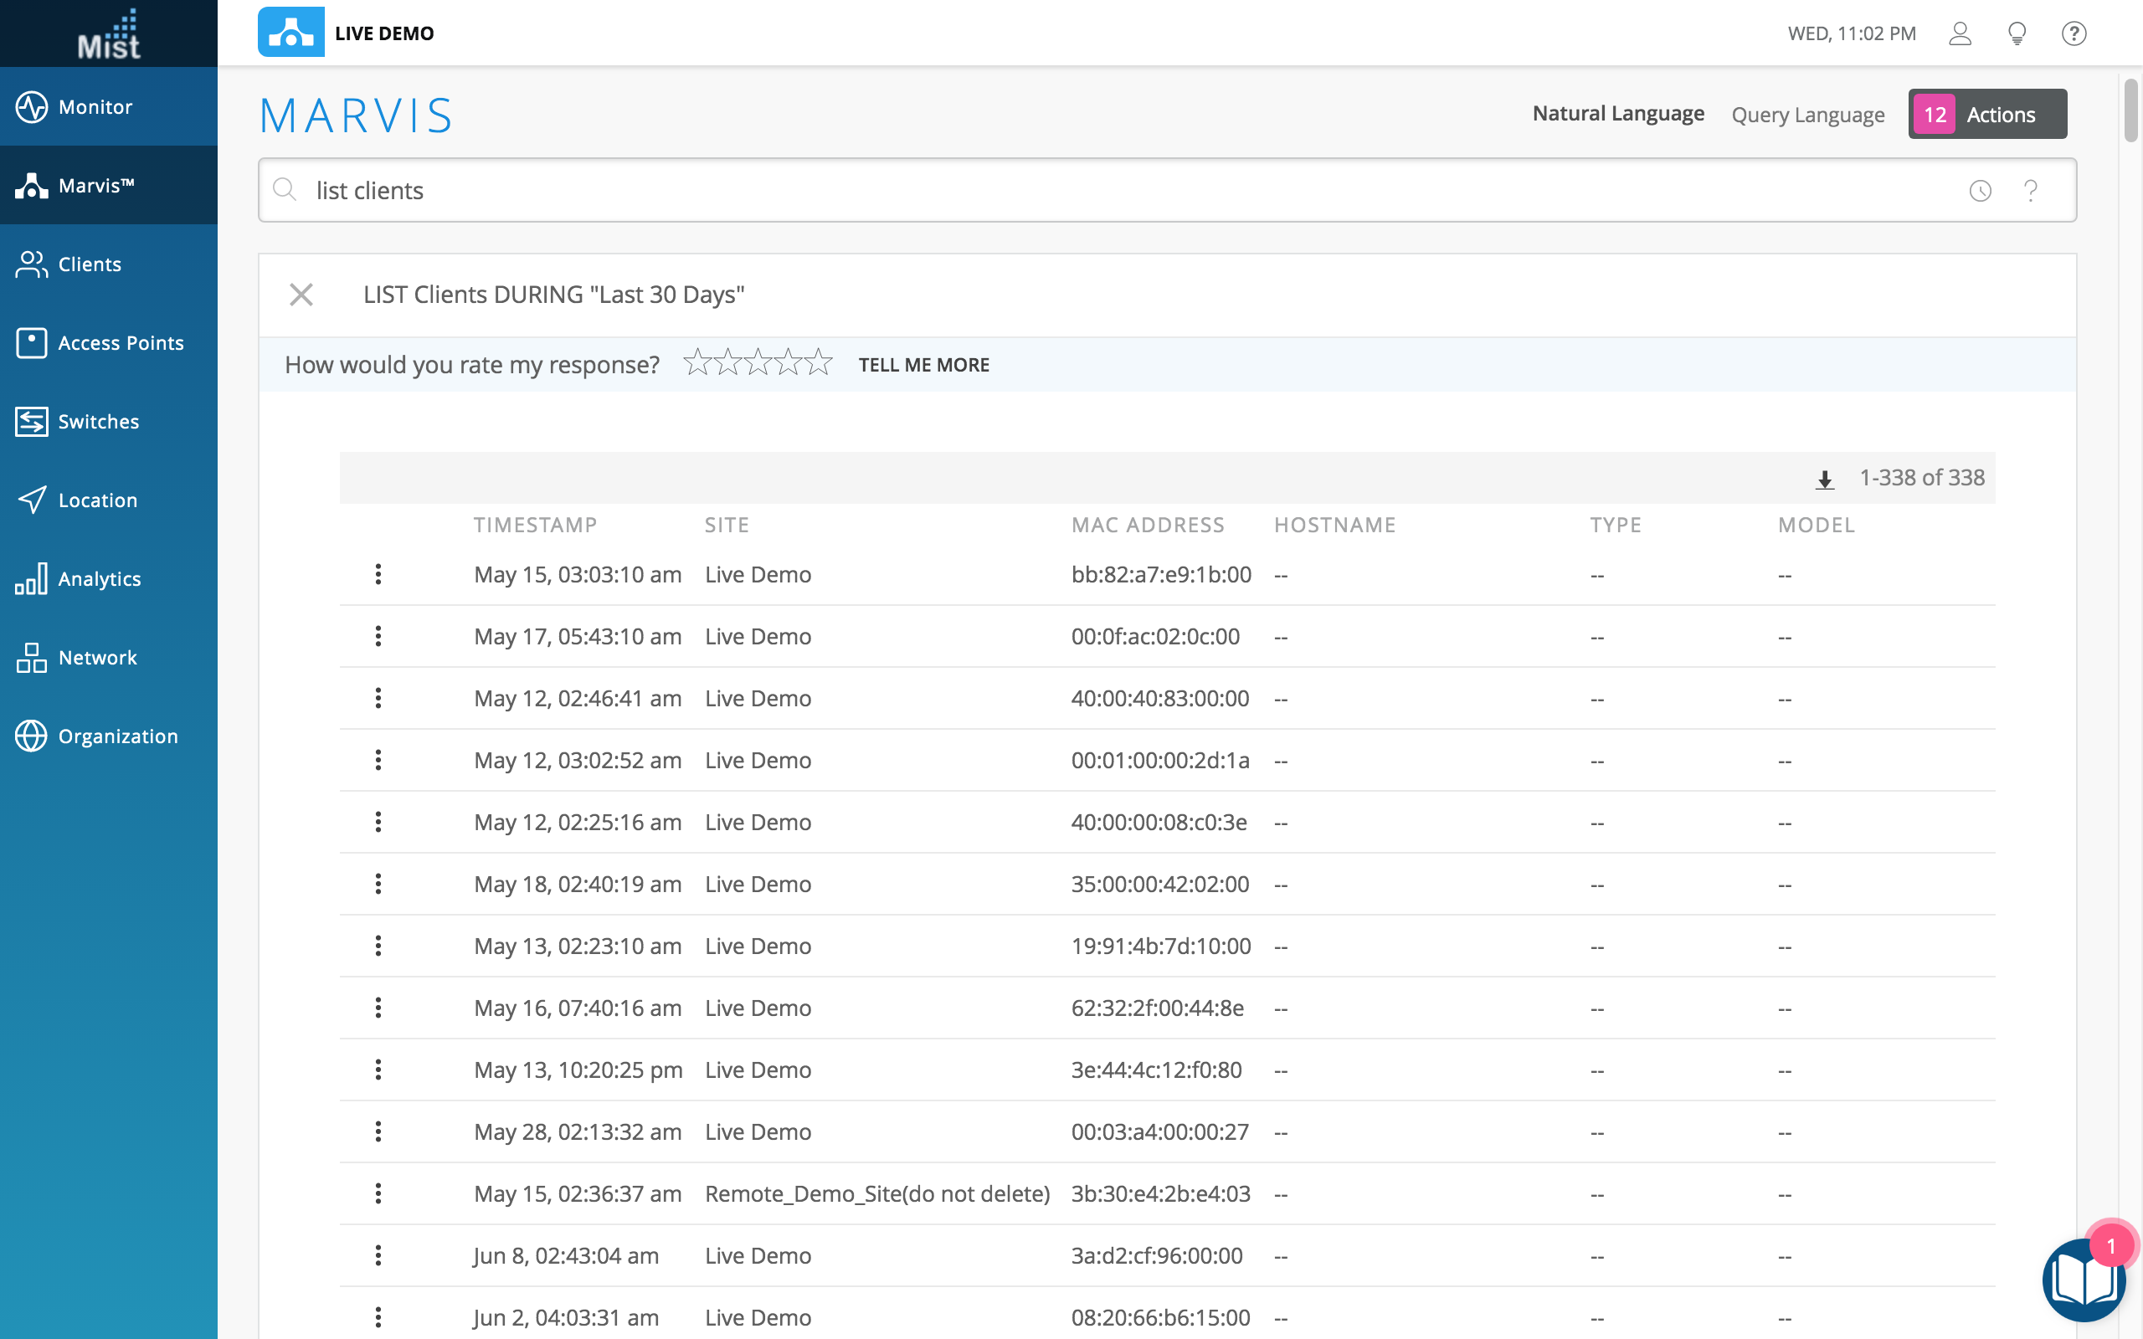This screenshot has height=1339, width=2143.
Task: Click TELL ME MORE link
Action: click(923, 365)
